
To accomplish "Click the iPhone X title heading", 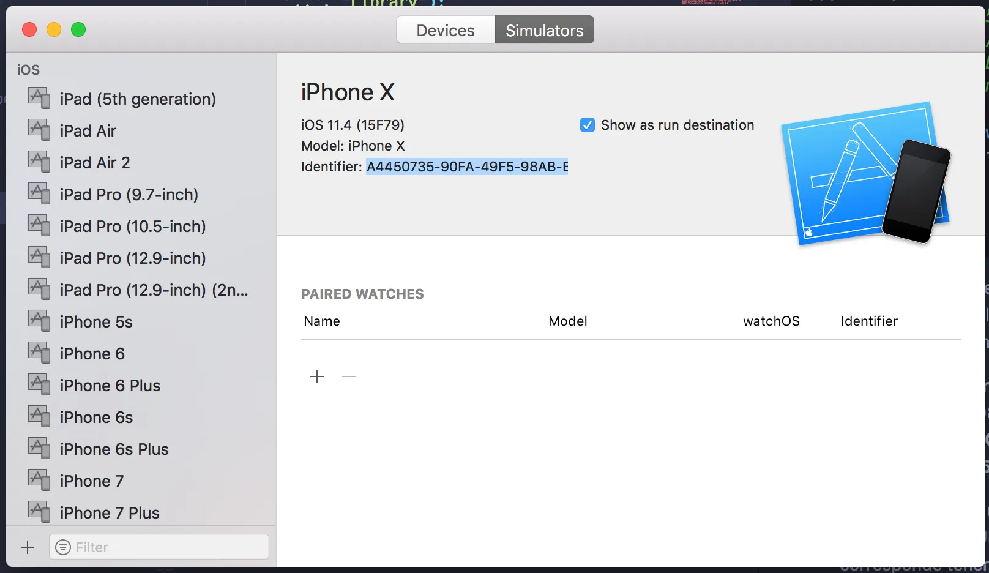I will (348, 92).
